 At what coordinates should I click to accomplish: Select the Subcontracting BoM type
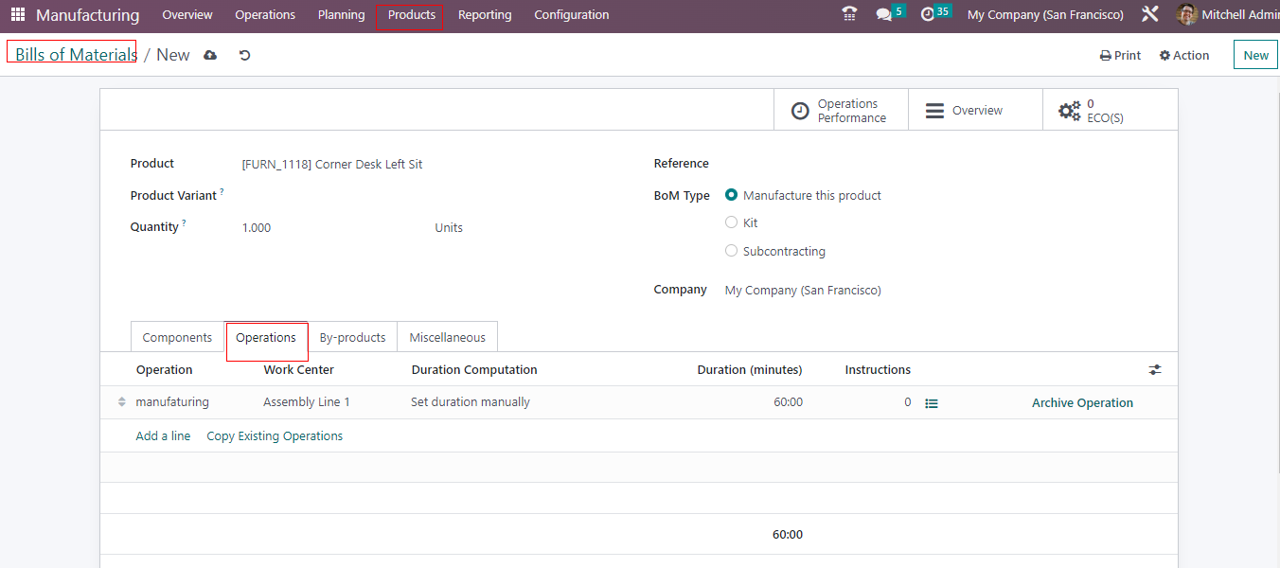(731, 251)
